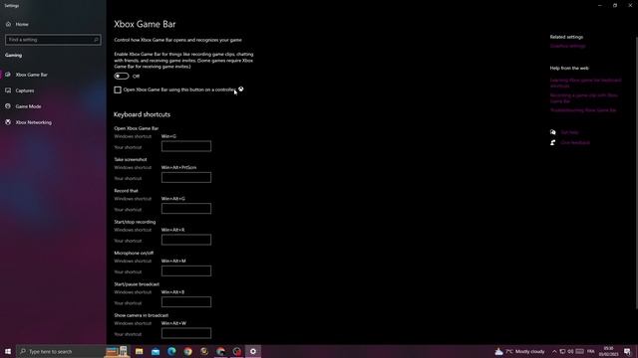Click the search magnifier in Find a setting
Image resolution: width=638 pixels, height=358 pixels.
click(96, 40)
